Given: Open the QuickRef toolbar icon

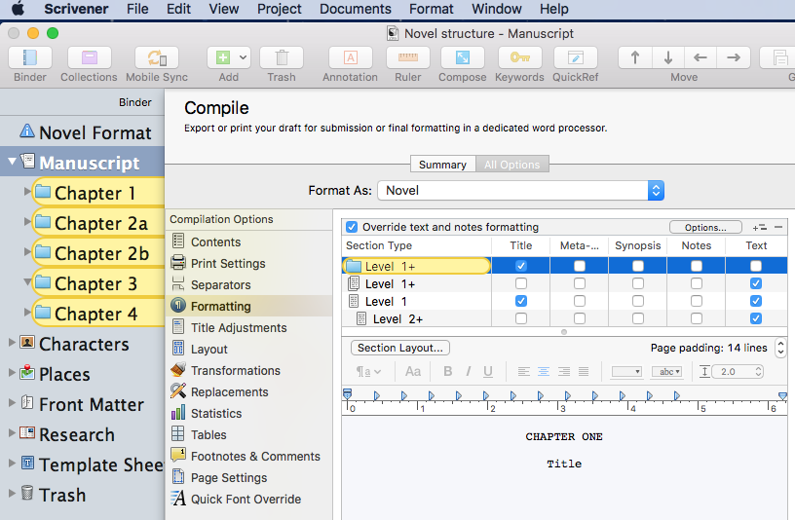Looking at the screenshot, I should (576, 57).
